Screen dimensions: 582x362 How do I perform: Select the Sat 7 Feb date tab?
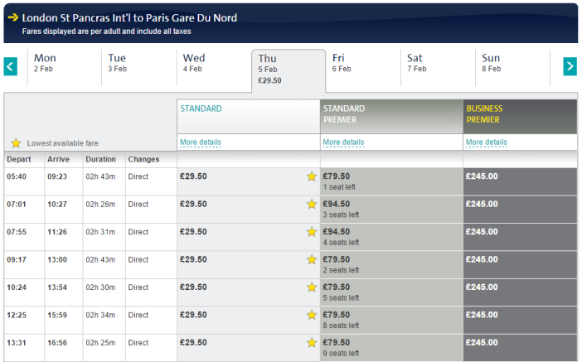438,67
